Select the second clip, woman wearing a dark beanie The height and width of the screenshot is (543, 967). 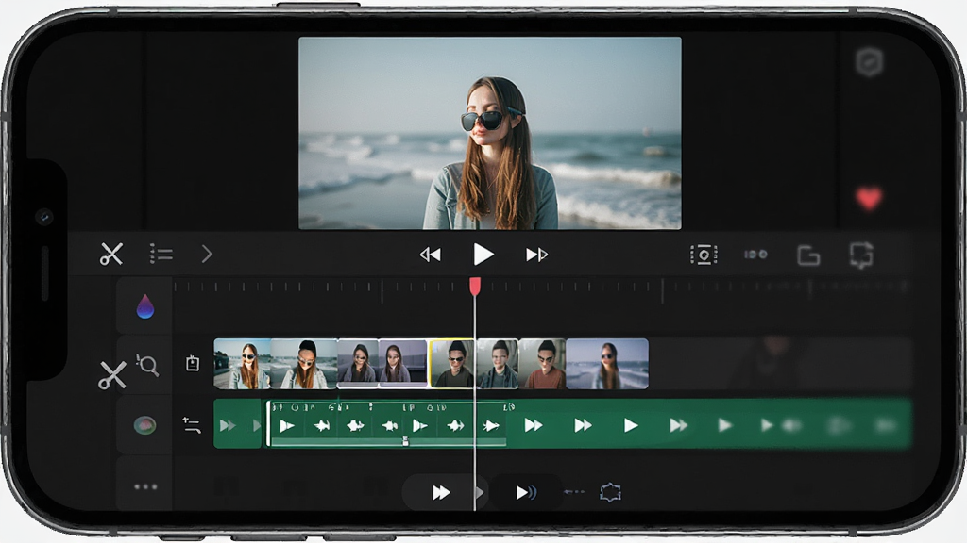304,363
